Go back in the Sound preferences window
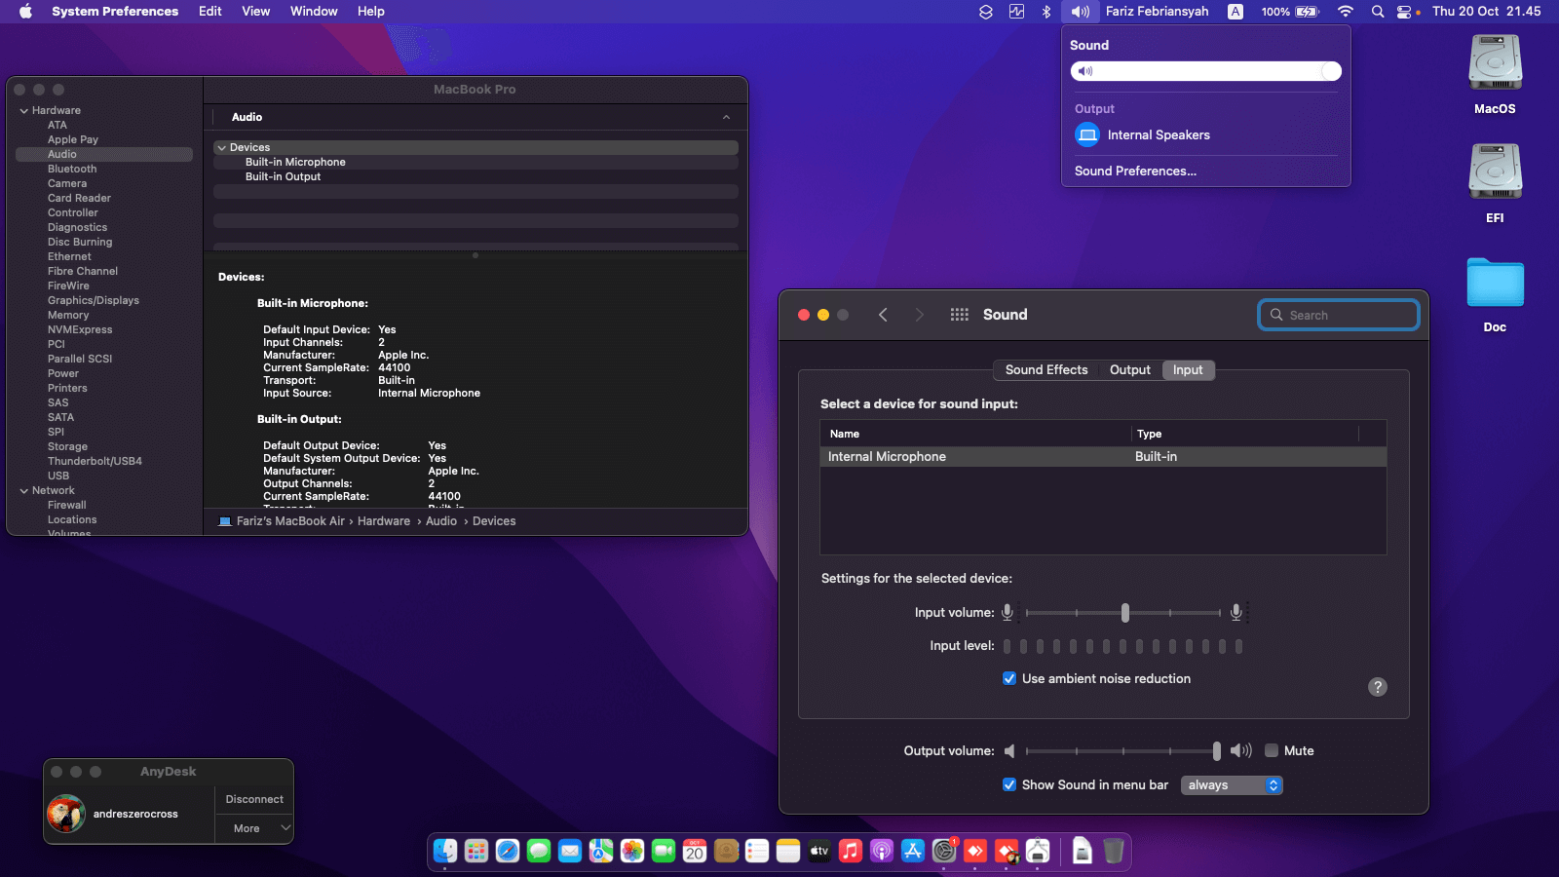Viewport: 1559px width, 877px height. 883,315
